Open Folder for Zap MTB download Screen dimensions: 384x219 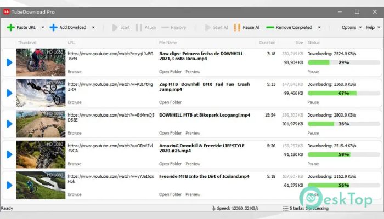[x=170, y=102]
